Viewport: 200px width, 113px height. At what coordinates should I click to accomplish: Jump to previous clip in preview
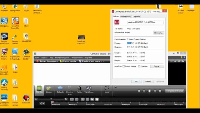[x=139, y=91]
